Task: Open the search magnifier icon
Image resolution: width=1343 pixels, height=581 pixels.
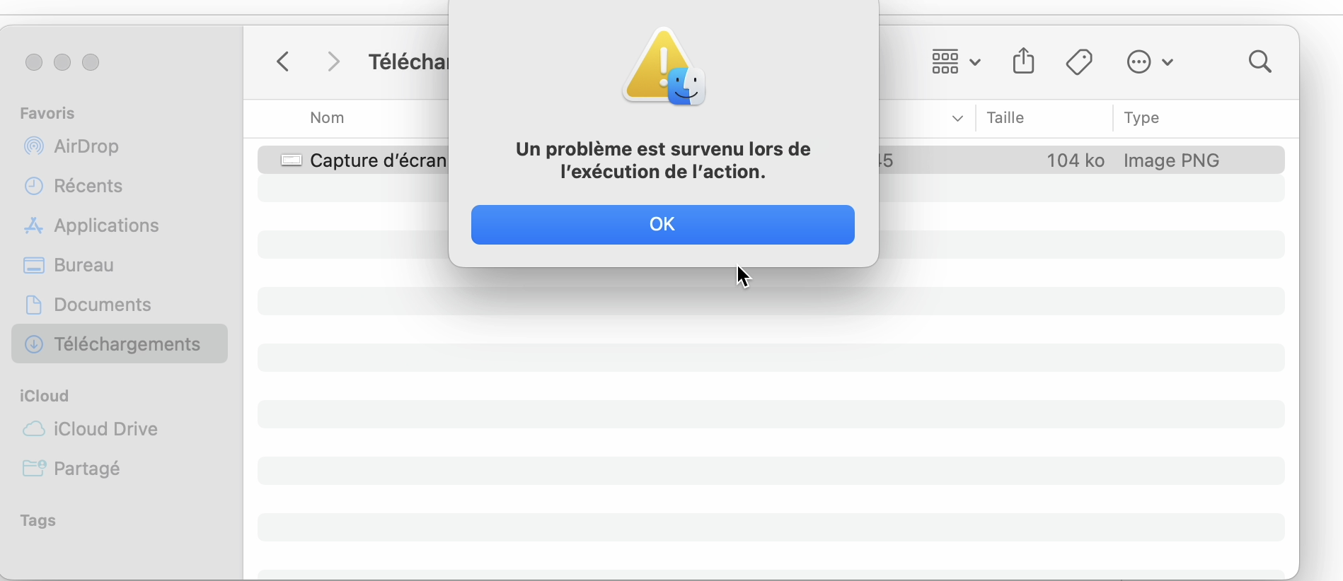Action: coord(1260,62)
